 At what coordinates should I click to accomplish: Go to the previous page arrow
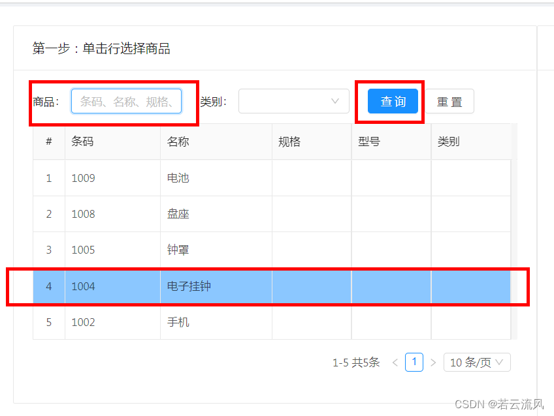click(395, 363)
